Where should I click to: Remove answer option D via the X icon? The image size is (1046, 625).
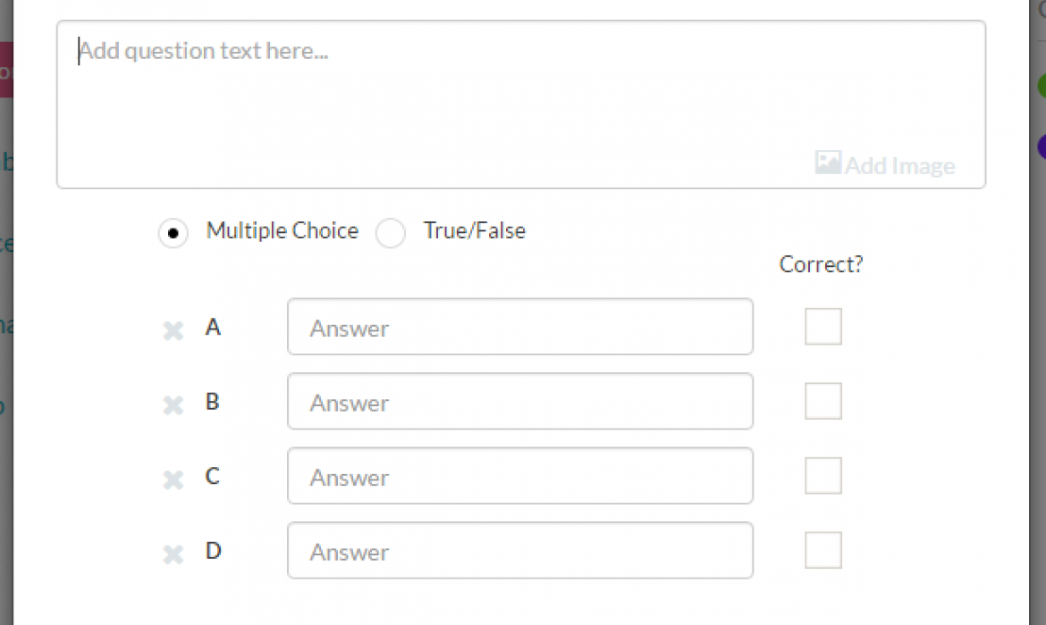(173, 554)
